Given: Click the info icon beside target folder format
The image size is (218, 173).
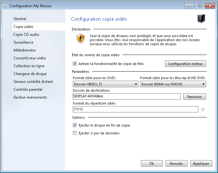Looking at the screenshot, I should [x=203, y=109].
